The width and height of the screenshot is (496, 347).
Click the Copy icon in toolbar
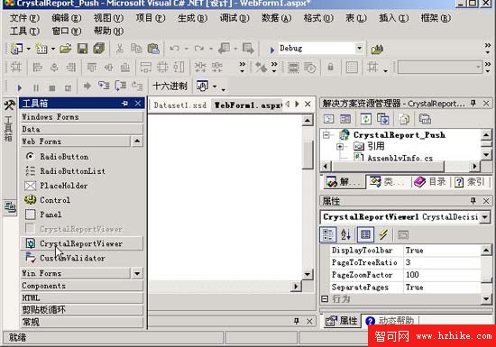136,49
